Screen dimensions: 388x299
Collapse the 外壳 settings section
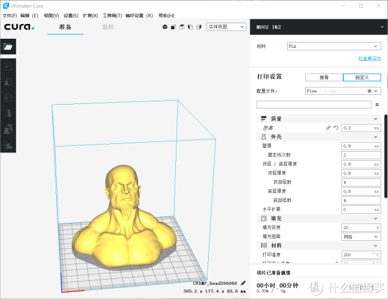[375, 137]
